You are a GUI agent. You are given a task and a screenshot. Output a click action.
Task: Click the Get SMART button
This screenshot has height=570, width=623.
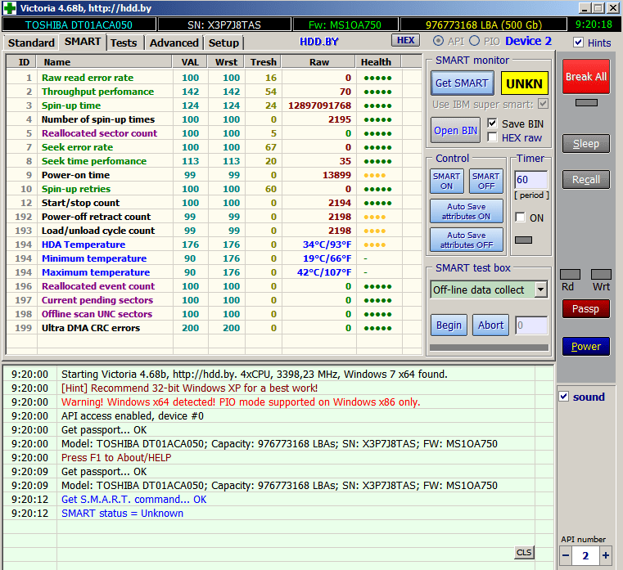tap(462, 83)
